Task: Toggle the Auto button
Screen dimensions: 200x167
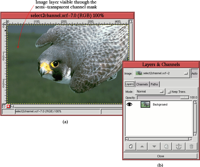Action: coord(194,73)
